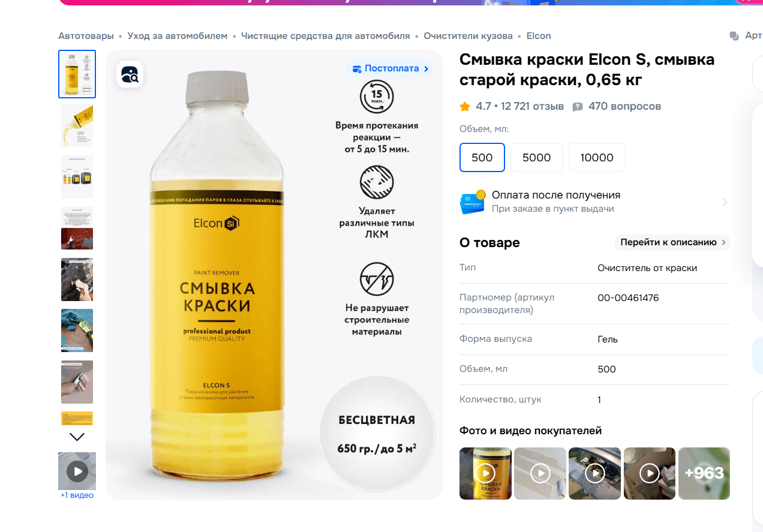This screenshot has height=532, width=763.
Task: Click the yellow rating star icon
Action: 465,107
